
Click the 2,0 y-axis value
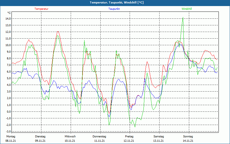click(8, 98)
